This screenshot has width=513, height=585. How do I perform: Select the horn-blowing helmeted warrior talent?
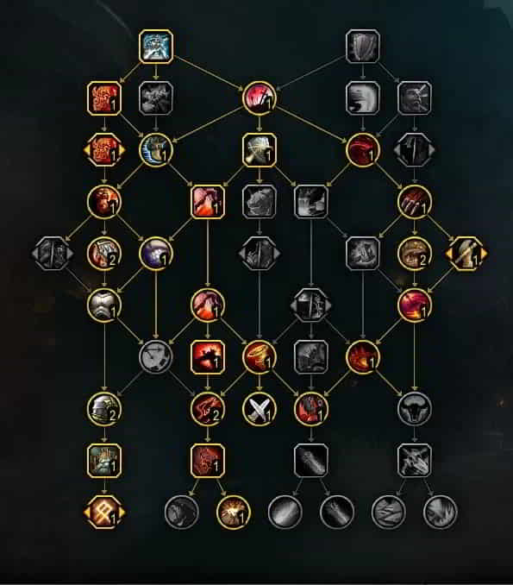pos(260,150)
